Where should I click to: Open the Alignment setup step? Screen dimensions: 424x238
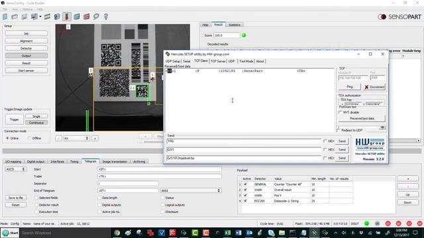coord(26,41)
